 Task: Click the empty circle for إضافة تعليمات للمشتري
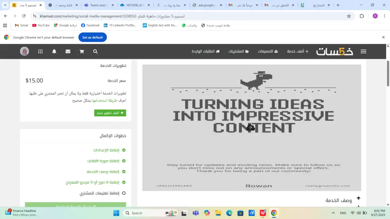tap(124, 193)
